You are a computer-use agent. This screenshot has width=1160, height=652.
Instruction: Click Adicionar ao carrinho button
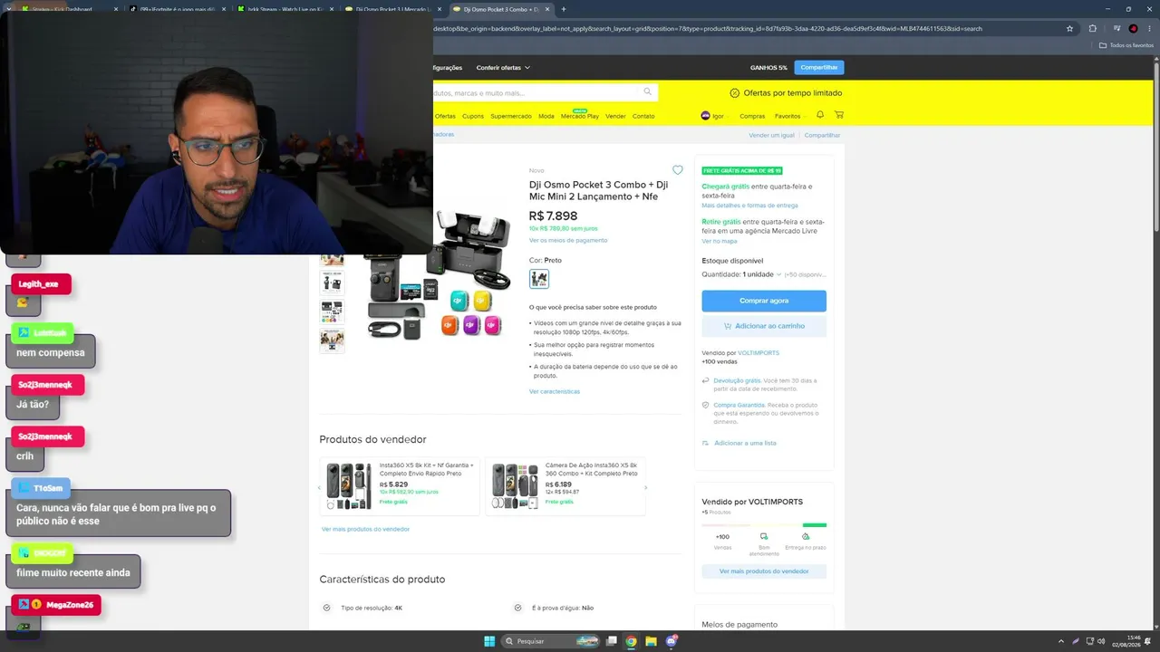tap(764, 326)
